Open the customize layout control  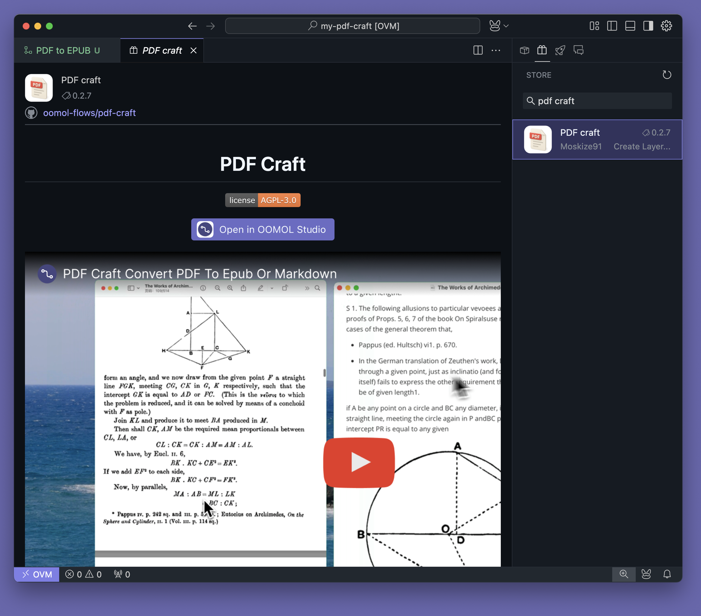point(594,26)
